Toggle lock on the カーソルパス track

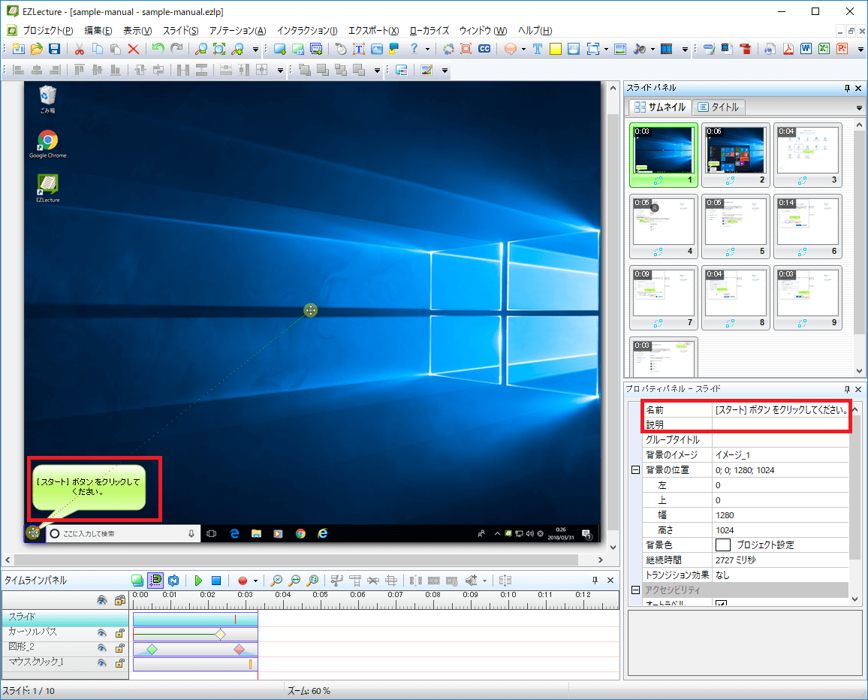pyautogui.click(x=119, y=632)
